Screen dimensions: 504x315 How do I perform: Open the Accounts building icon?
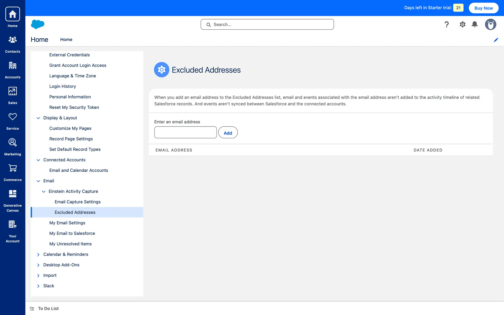click(13, 66)
